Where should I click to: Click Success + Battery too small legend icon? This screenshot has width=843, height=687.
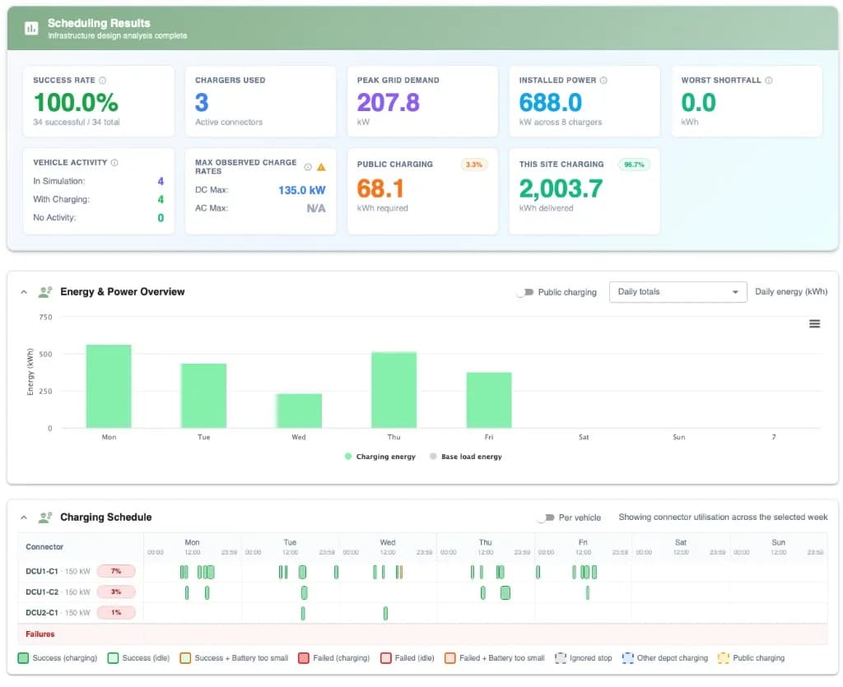(x=185, y=658)
